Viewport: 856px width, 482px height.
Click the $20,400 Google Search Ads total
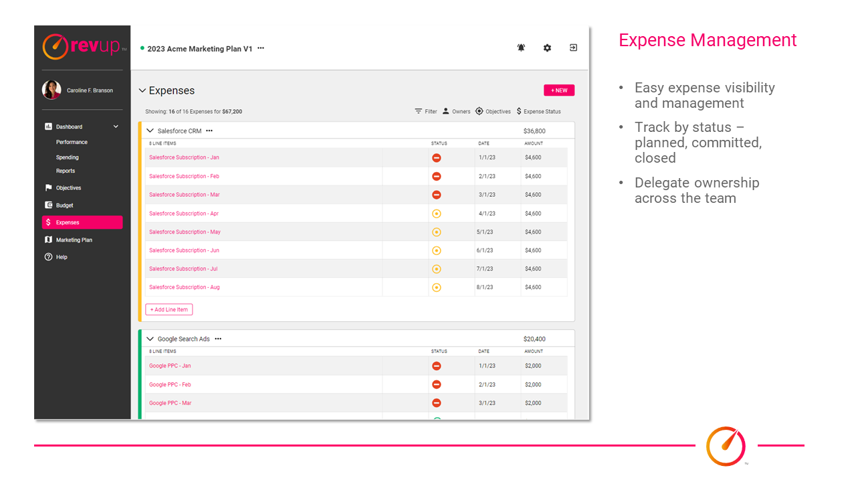coord(534,339)
